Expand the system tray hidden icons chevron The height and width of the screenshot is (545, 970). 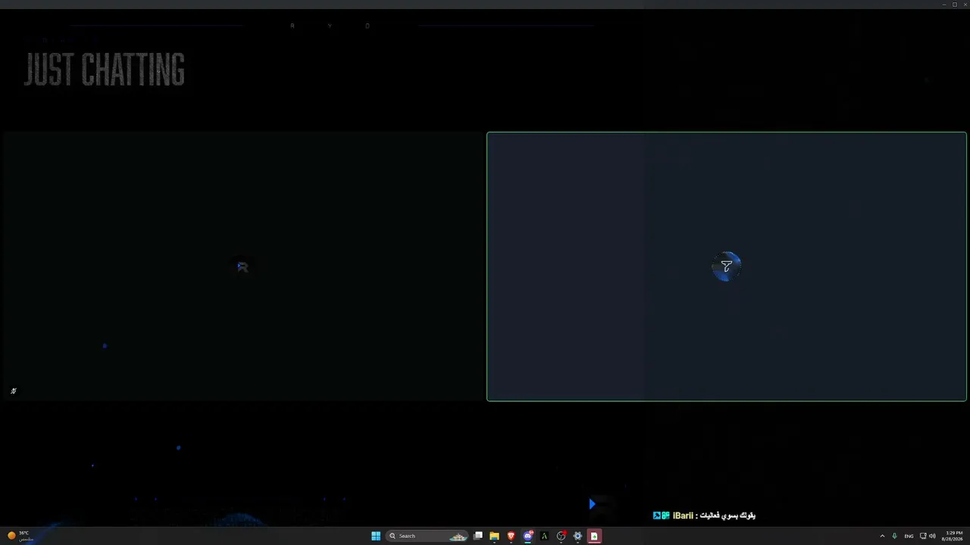882,536
